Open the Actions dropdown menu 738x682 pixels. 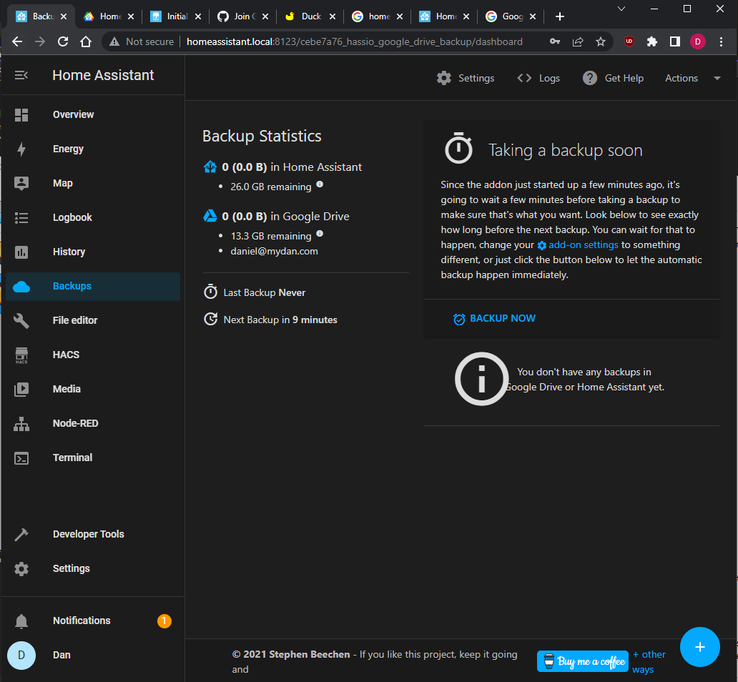point(692,78)
